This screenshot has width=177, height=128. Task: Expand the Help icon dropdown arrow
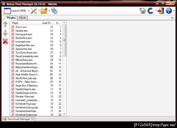point(174,11)
